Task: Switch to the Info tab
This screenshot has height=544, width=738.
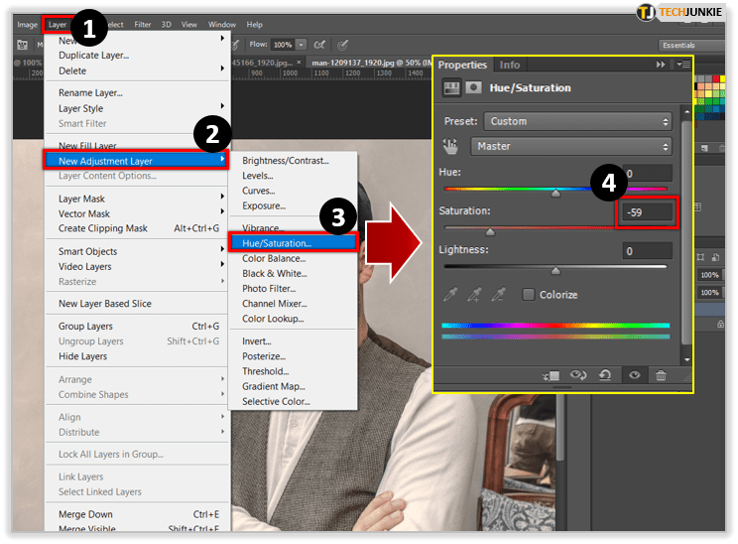Action: [x=510, y=65]
